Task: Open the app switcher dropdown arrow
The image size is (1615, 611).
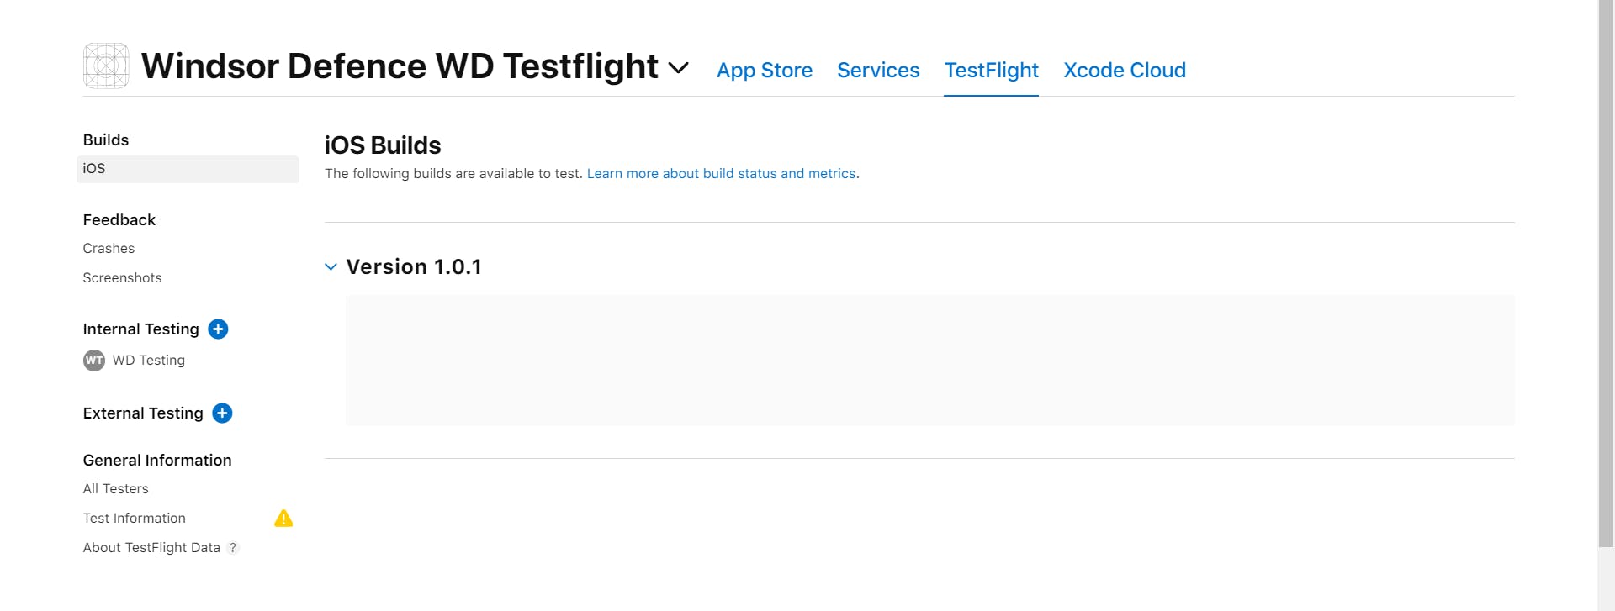Action: 678,67
